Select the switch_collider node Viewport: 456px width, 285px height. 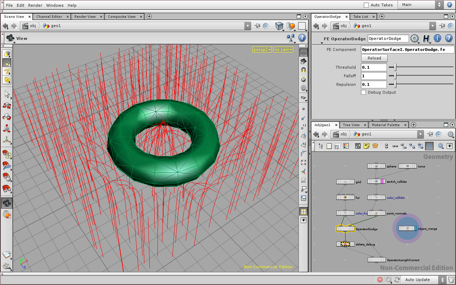click(376, 181)
